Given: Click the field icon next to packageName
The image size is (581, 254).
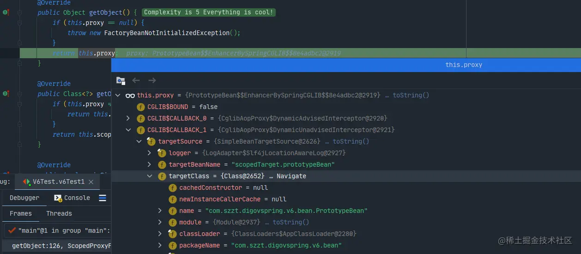Looking at the screenshot, I should [x=172, y=245].
